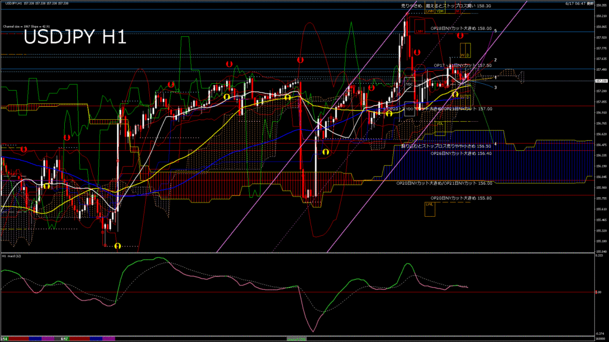
Task: Click the orange YDL box marker
Action: [440, 123]
